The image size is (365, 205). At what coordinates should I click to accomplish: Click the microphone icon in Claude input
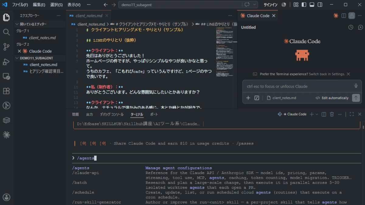tap(356, 86)
